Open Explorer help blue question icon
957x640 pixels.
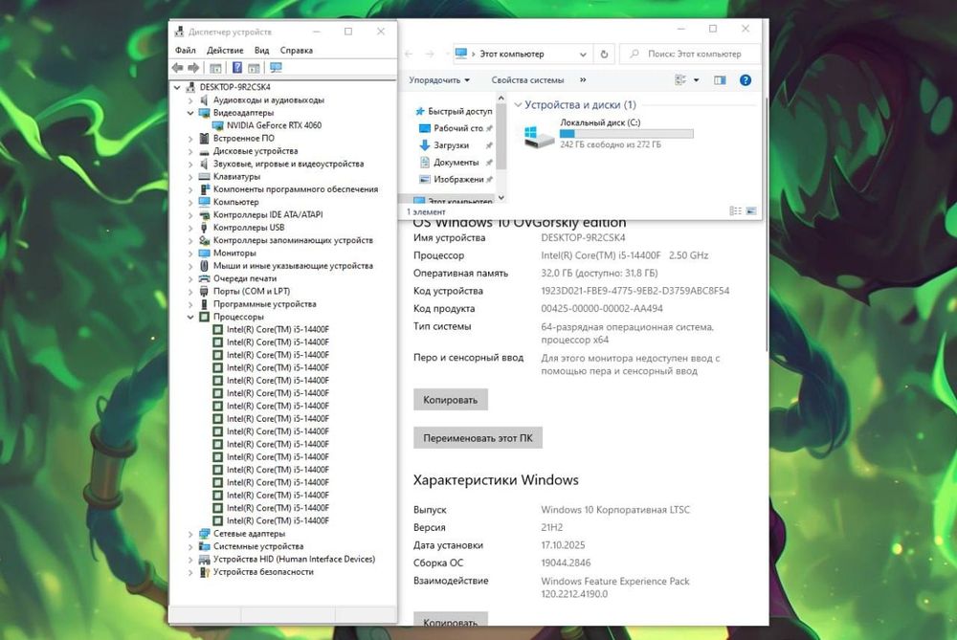tap(746, 80)
